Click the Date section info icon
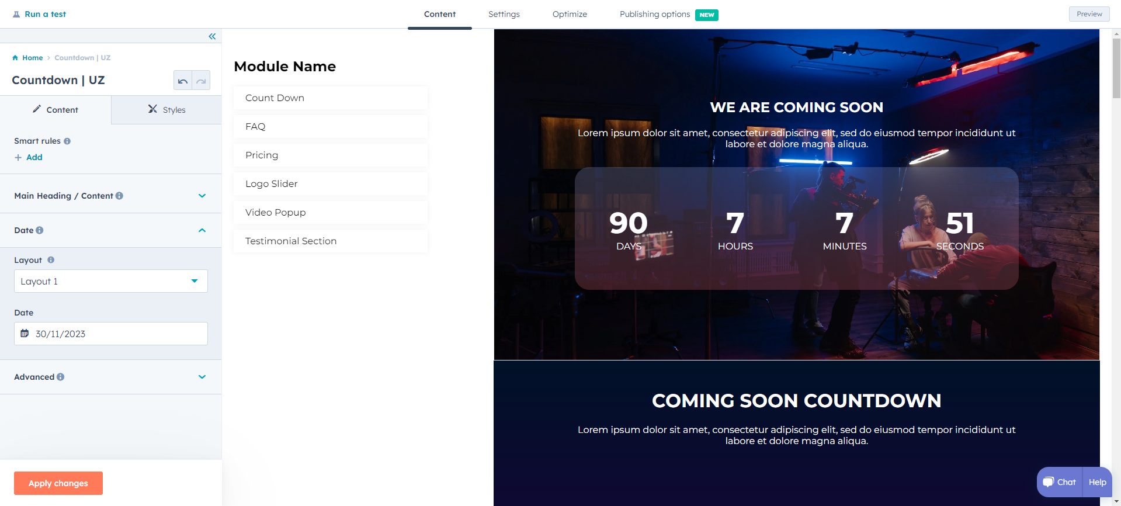 click(40, 230)
